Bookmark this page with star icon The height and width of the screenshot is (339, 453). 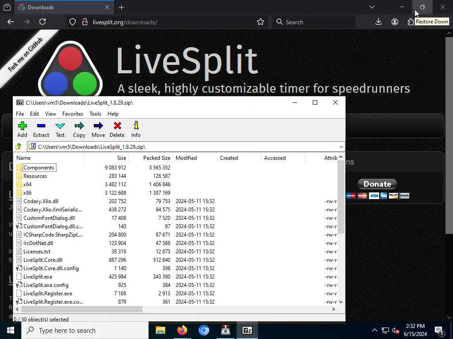click(260, 22)
